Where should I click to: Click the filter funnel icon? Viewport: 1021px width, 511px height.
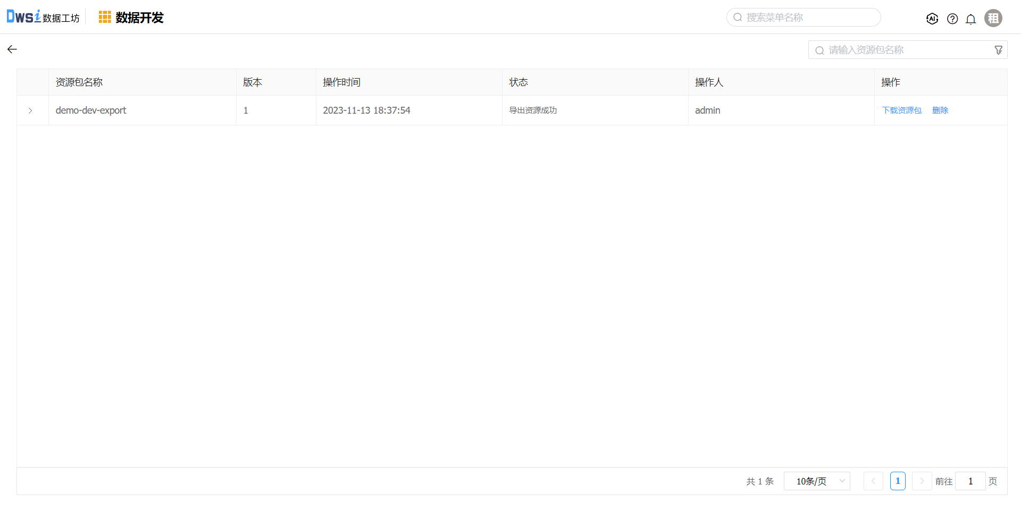point(998,50)
